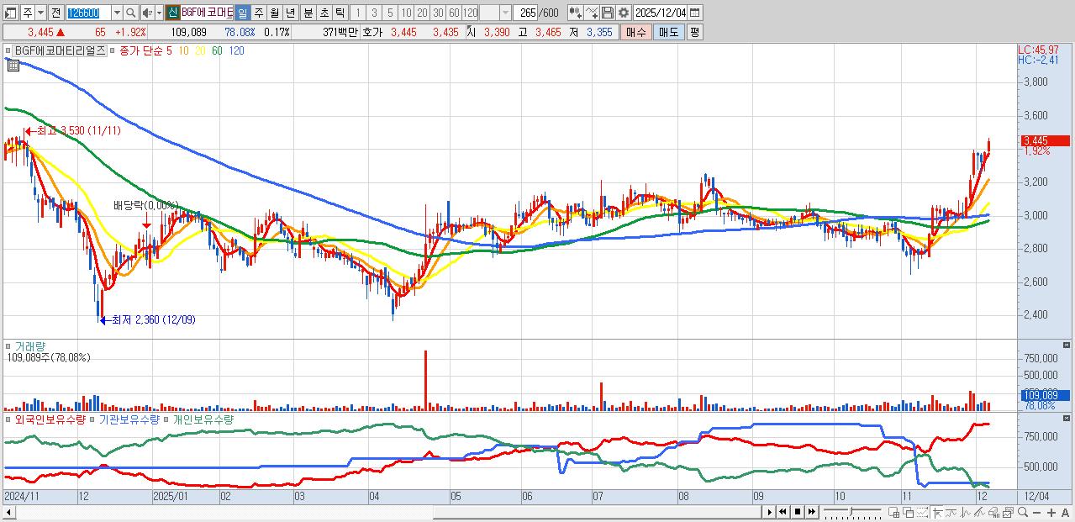The image size is (1075, 522).
Task: Select interval 30 button
Action: pos(438,13)
